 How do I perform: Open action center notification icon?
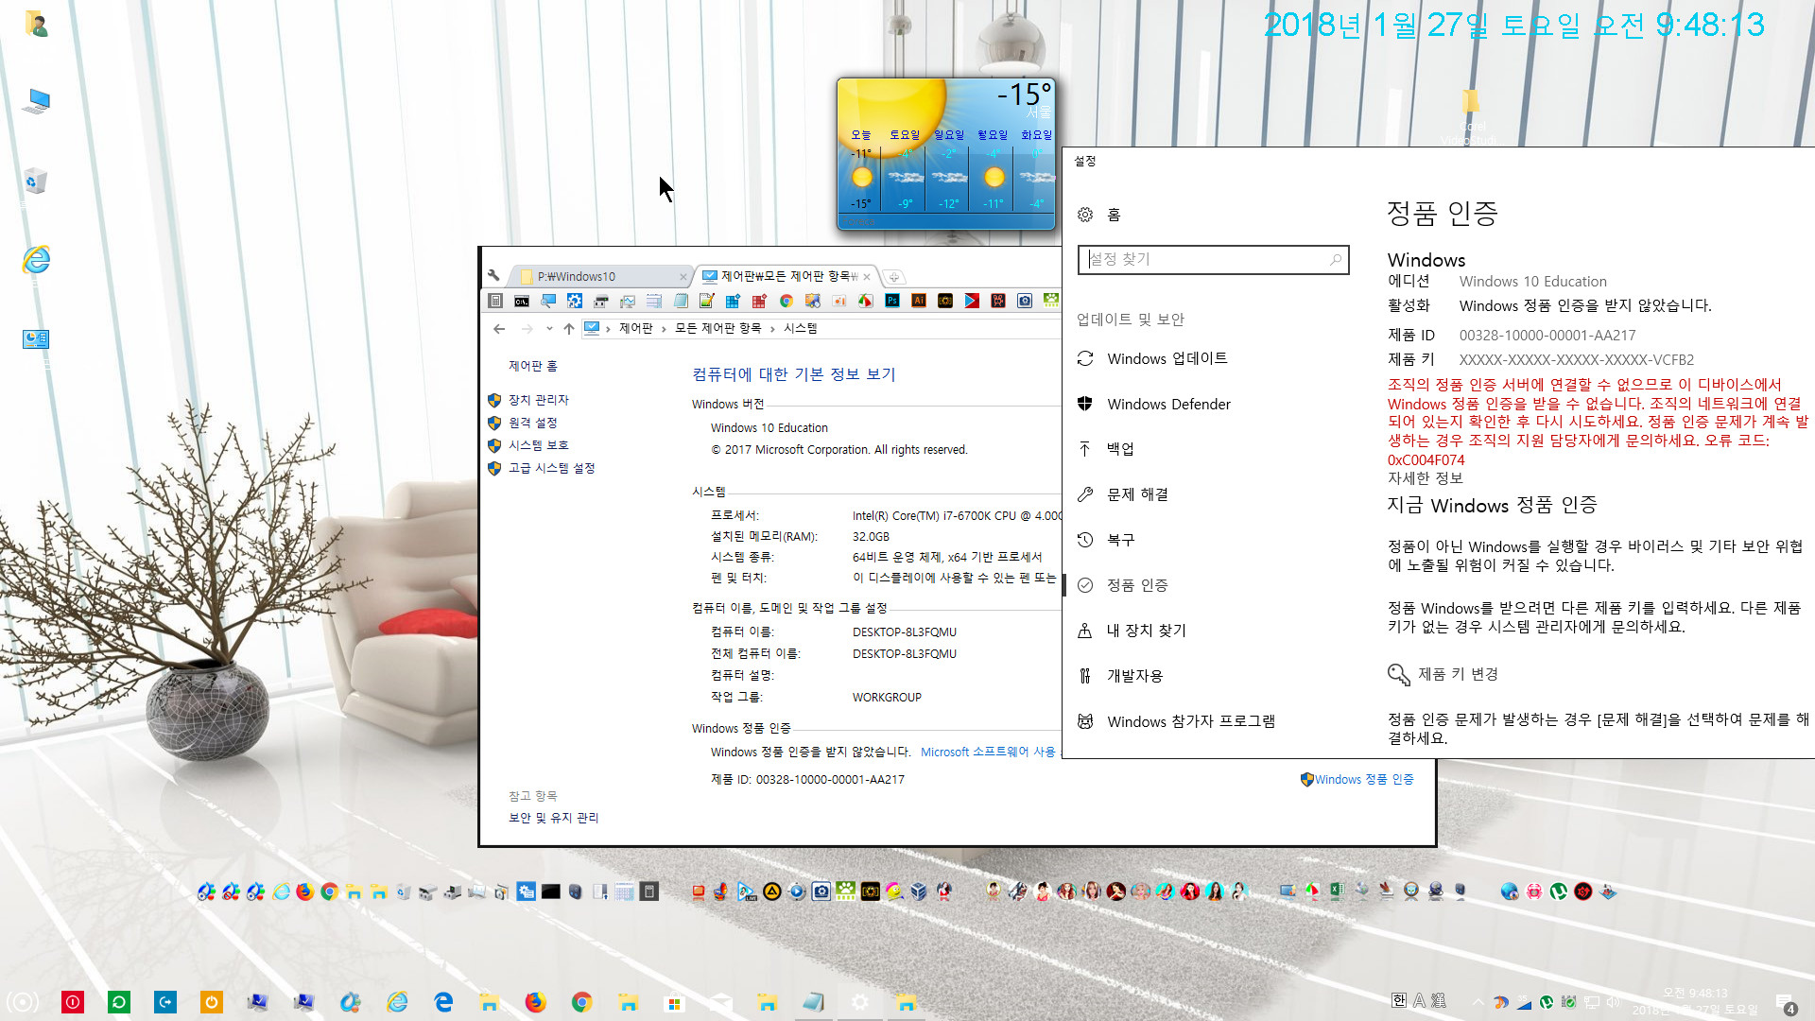(1786, 1004)
